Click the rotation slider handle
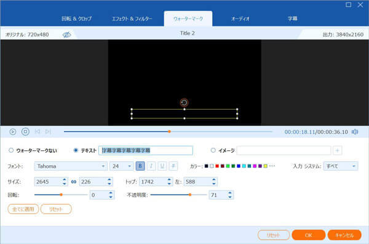Viewport: 369px width, 244px height. pyautogui.click(x=61, y=195)
